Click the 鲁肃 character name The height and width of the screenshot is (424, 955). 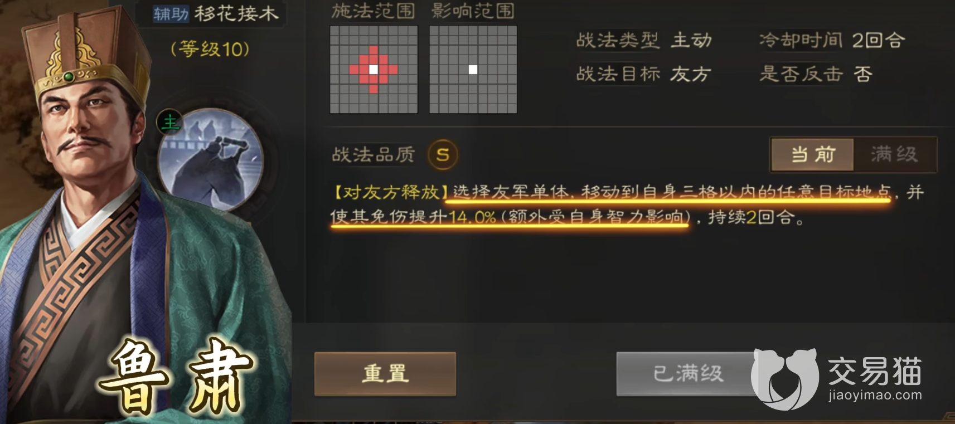coord(177,376)
